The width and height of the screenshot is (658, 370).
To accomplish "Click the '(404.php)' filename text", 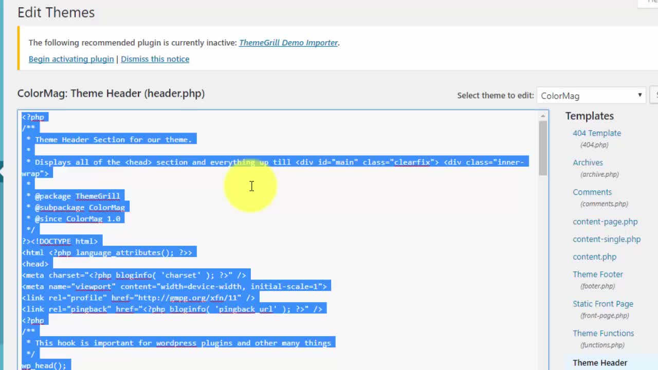I will pyautogui.click(x=594, y=145).
